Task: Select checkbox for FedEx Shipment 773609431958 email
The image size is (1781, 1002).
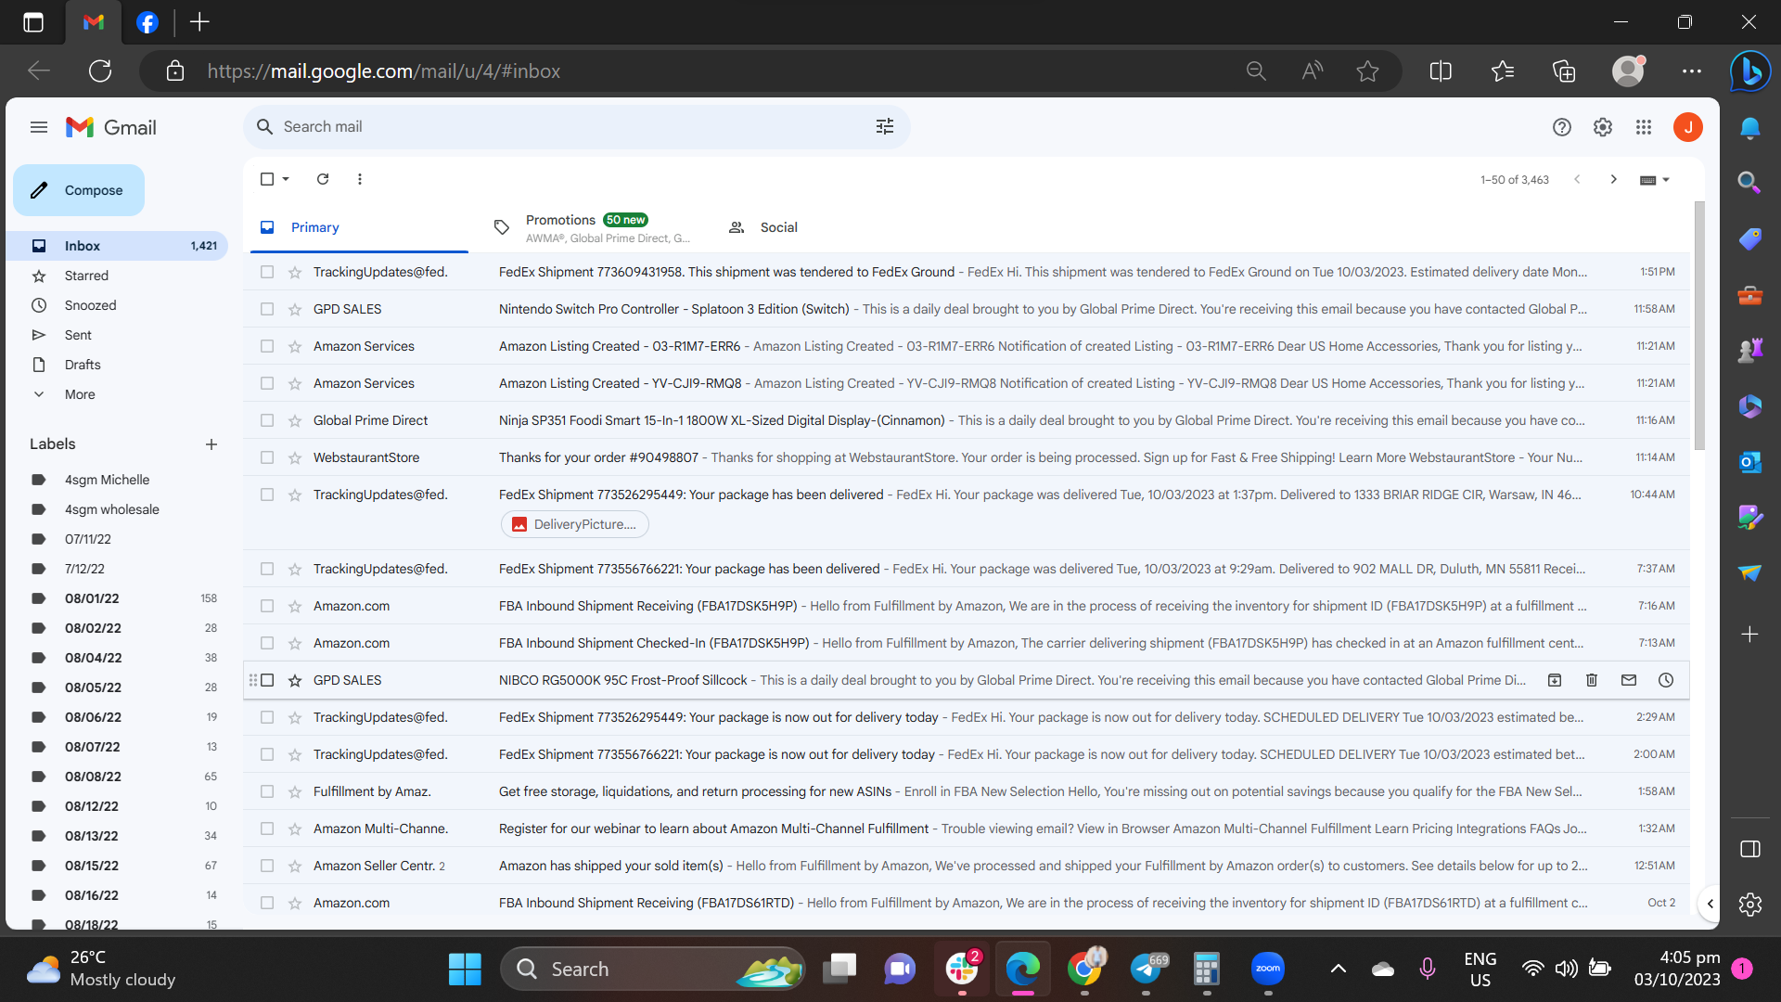Action: click(267, 272)
